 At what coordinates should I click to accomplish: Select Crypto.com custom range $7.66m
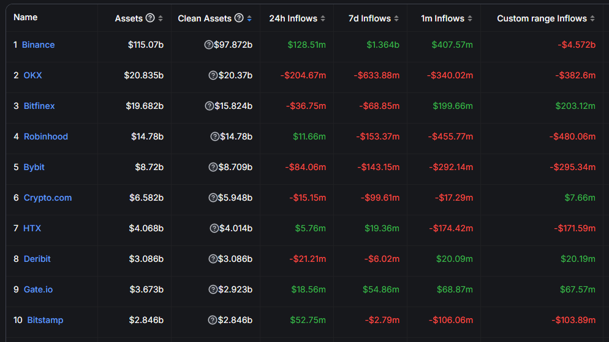[x=580, y=198]
